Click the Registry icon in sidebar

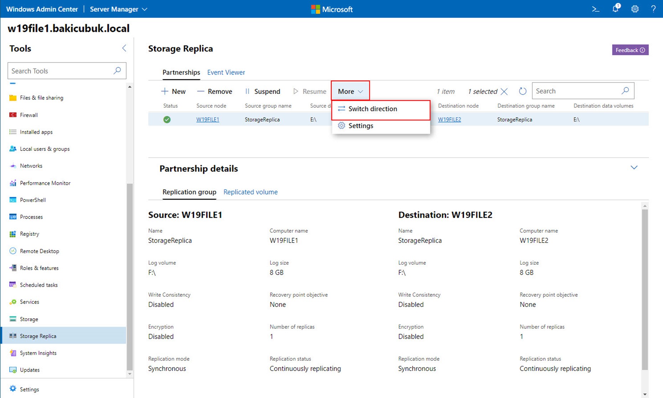[13, 234]
